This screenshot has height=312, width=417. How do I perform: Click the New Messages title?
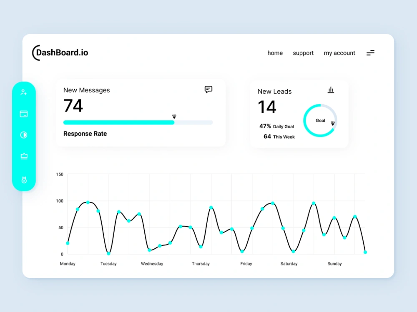pyautogui.click(x=86, y=90)
